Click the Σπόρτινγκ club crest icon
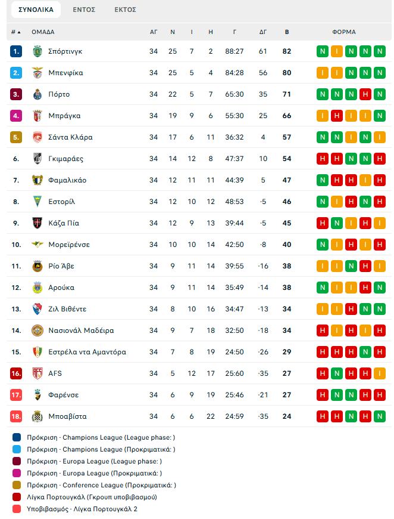394x519 pixels. coord(37,51)
